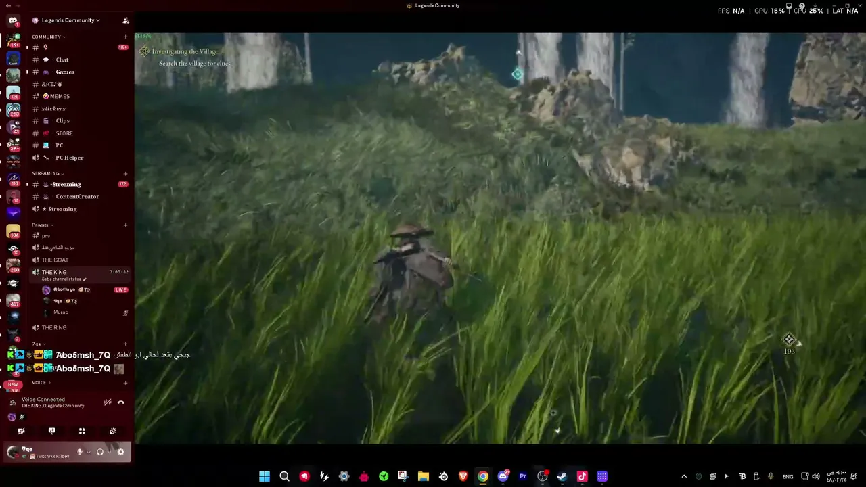The height and width of the screenshot is (487, 866).
Task: Open user avatar panel in Discord
Action: coord(13,452)
